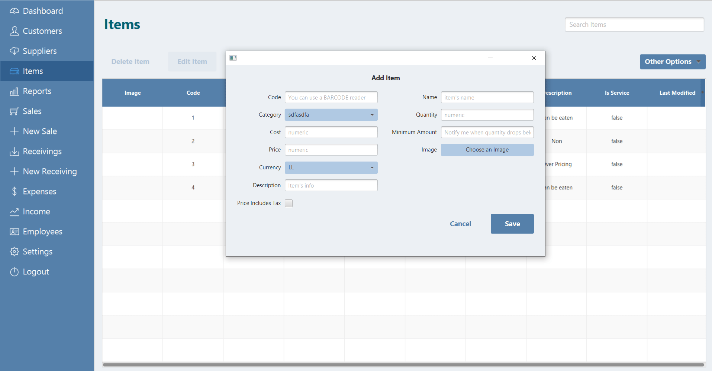Viewport: 712px width, 371px height.
Task: Open the Currency dropdown showing LL
Action: pos(331,167)
